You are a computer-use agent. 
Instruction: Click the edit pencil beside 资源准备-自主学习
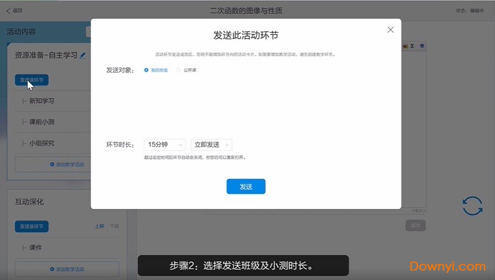(x=83, y=56)
